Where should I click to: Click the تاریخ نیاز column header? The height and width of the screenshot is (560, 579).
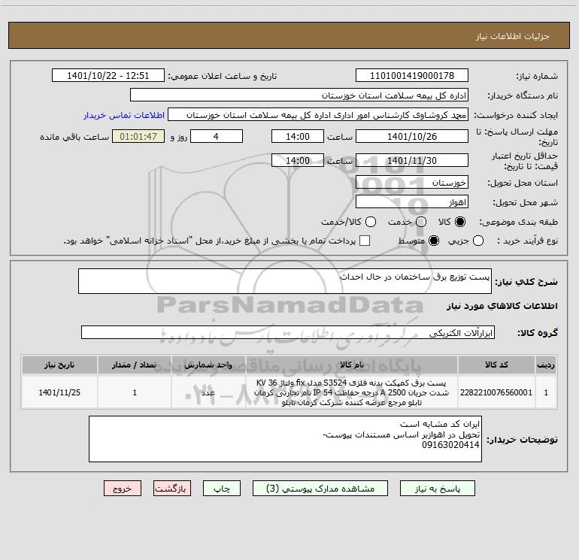pos(59,365)
